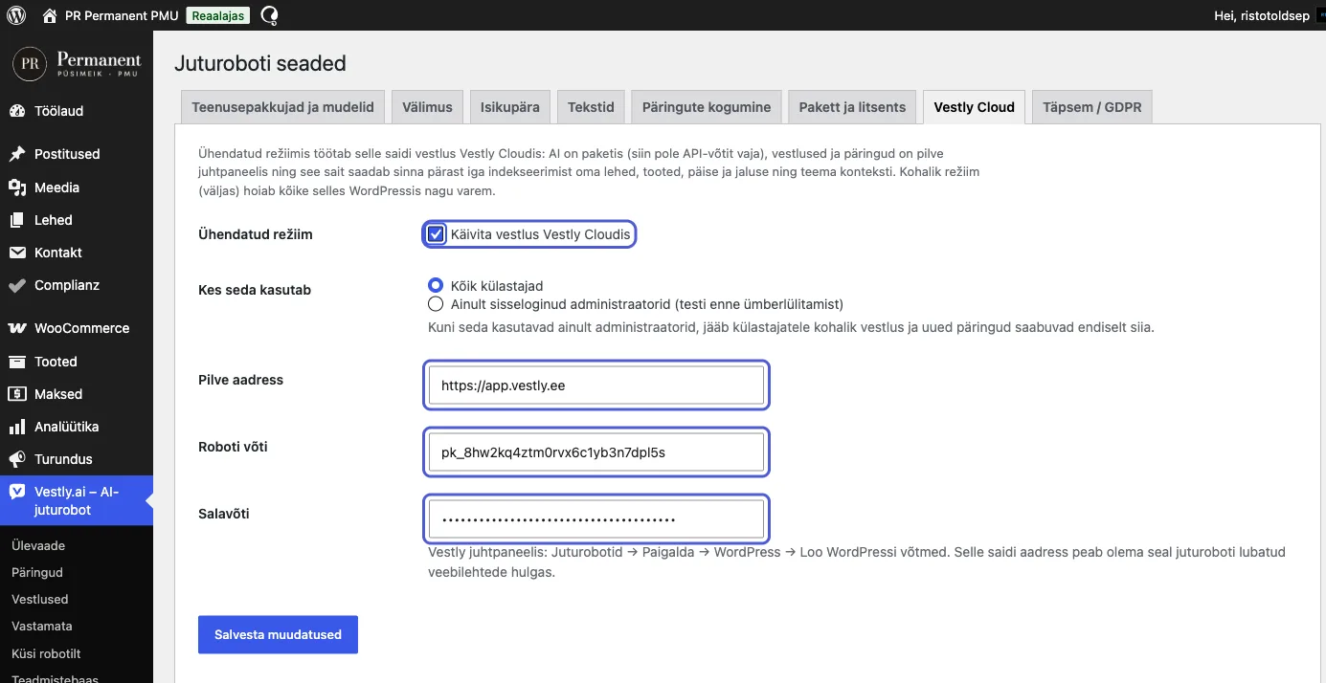The width and height of the screenshot is (1326, 683).
Task: Click the pushpin icon for Postitused
Action: (17, 154)
